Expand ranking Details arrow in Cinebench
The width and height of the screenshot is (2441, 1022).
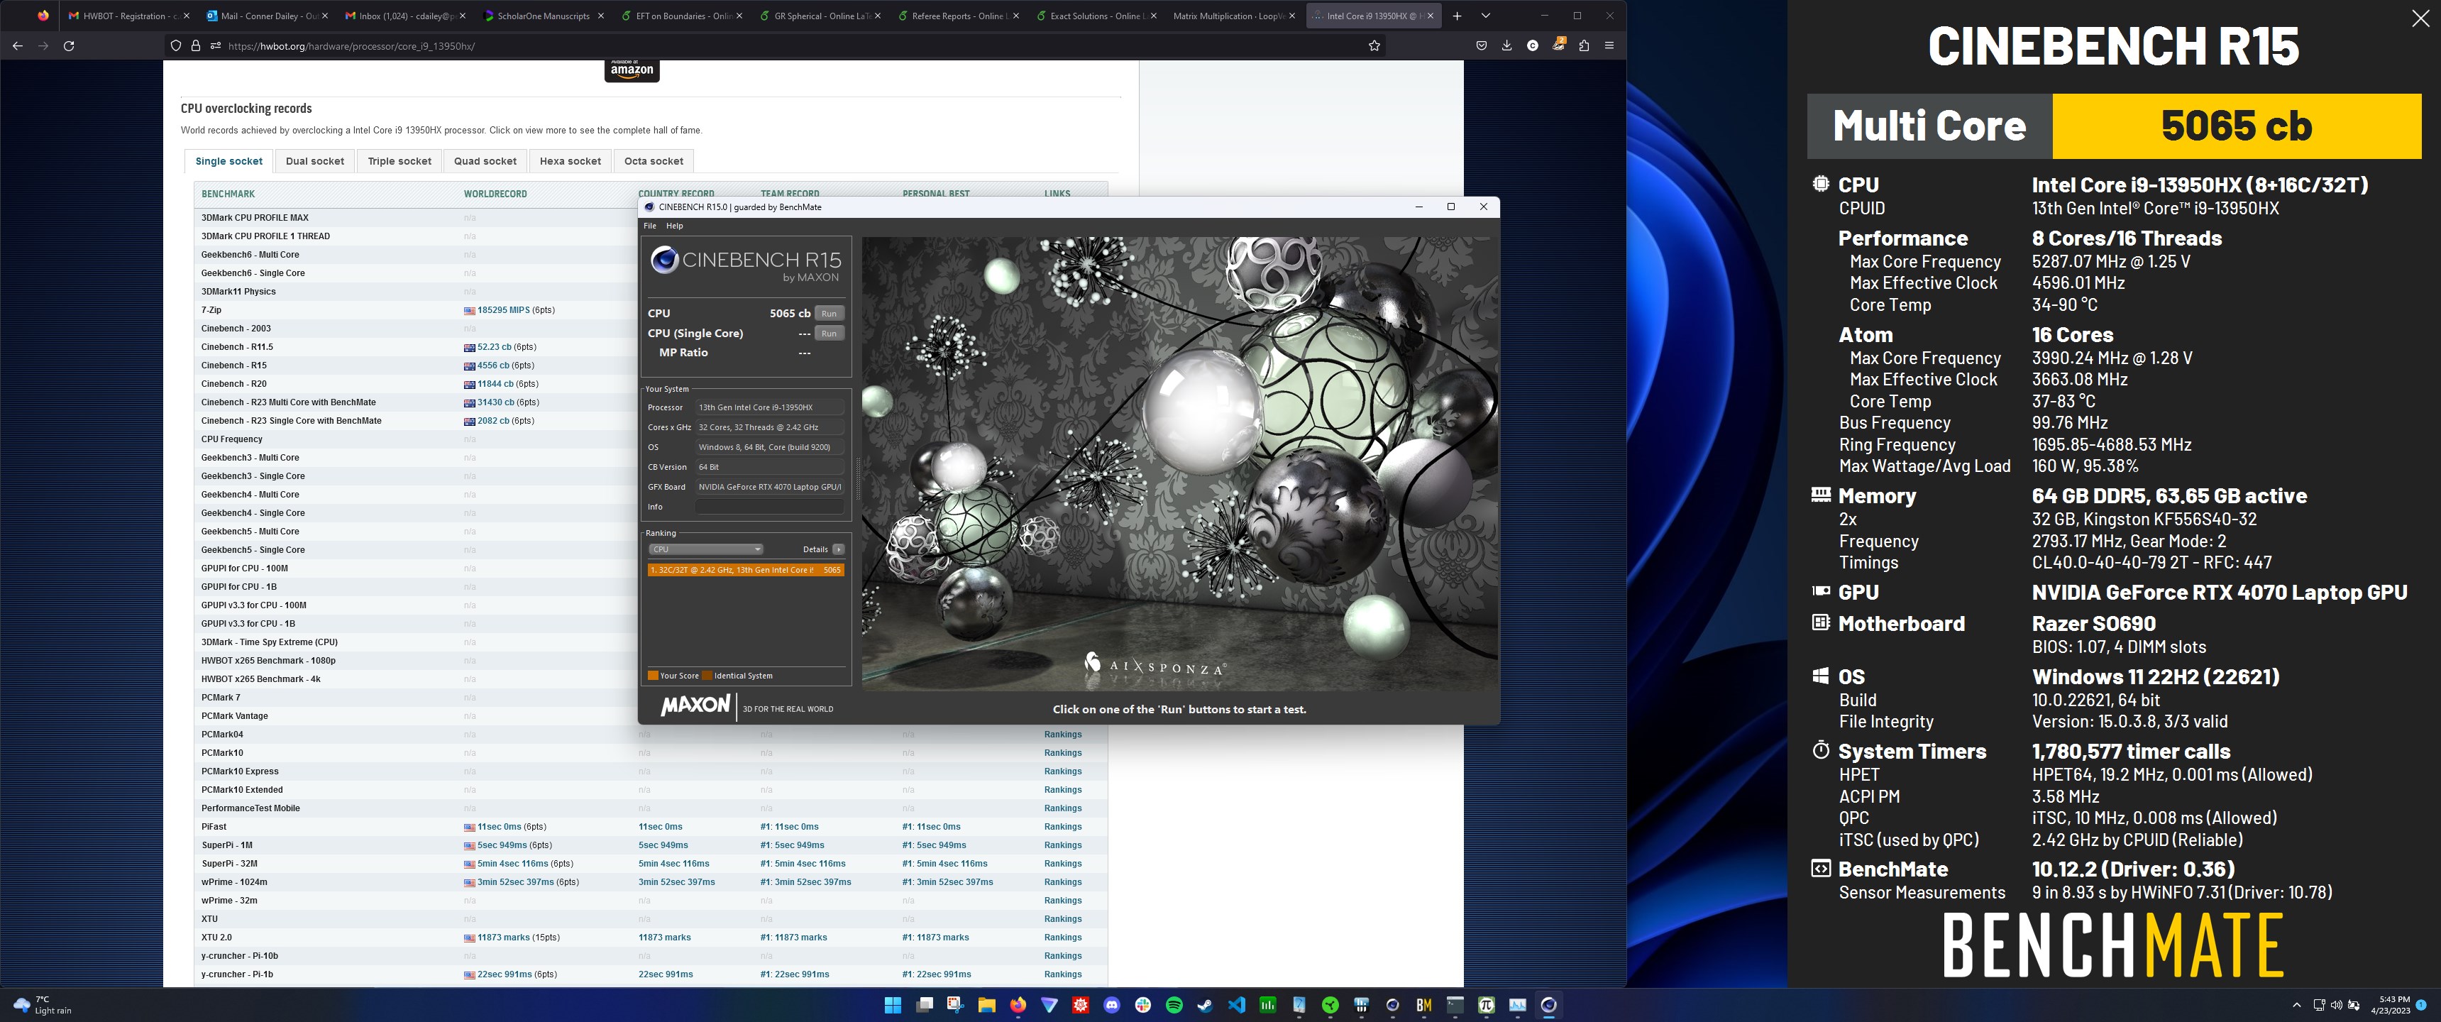(x=837, y=549)
